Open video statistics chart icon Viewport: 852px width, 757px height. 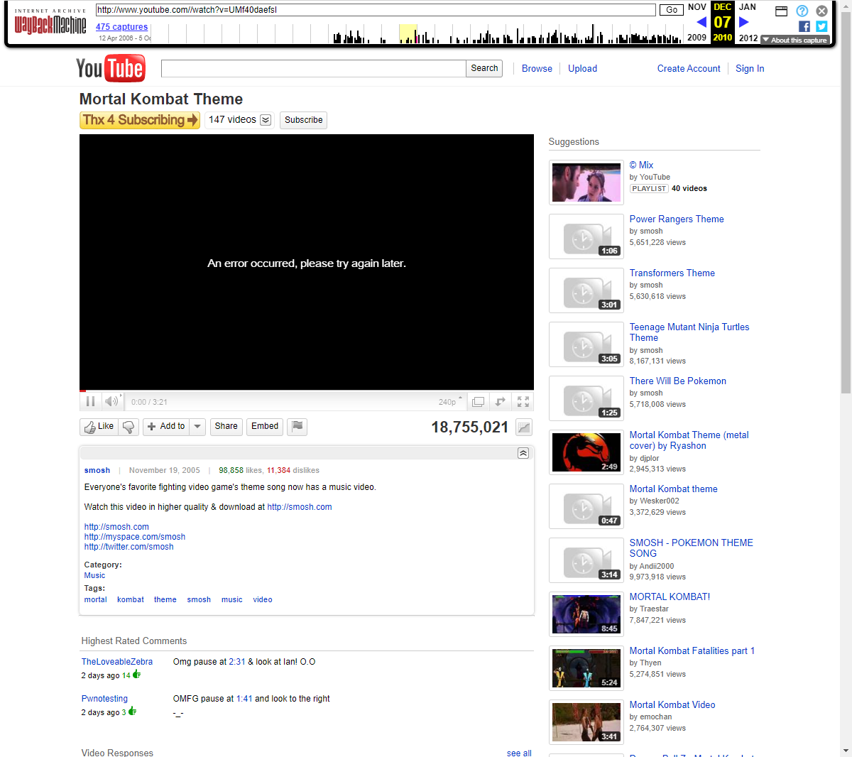coord(524,427)
